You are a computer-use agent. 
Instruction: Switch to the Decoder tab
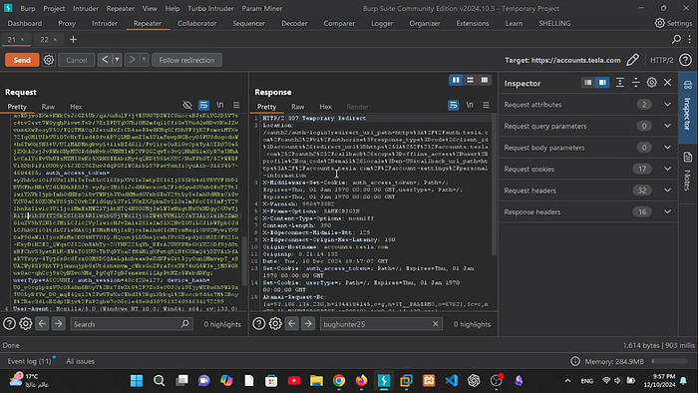(x=294, y=23)
